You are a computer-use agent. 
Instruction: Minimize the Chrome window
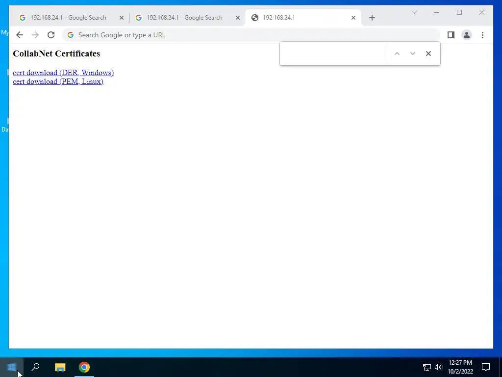click(x=437, y=12)
